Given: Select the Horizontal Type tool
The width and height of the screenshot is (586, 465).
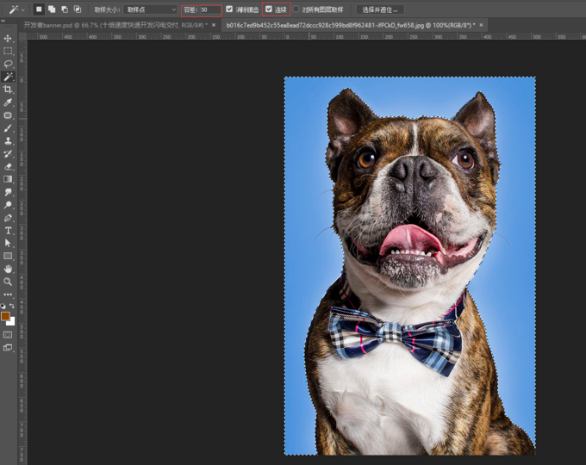Looking at the screenshot, I should (x=8, y=231).
